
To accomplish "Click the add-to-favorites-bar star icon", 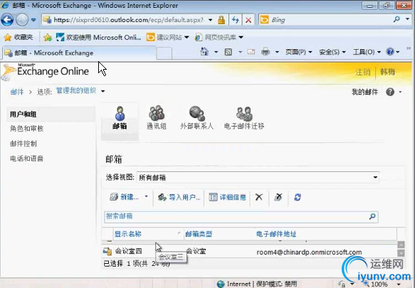I will 48,37.
